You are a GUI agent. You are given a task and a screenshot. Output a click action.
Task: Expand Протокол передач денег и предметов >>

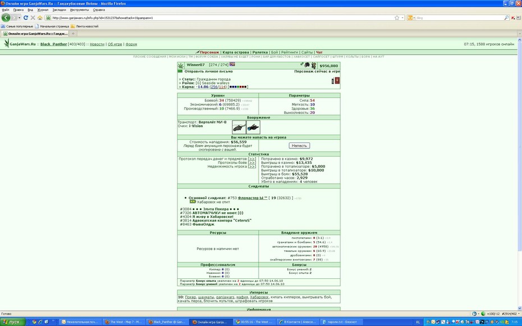pyautogui.click(x=252, y=159)
